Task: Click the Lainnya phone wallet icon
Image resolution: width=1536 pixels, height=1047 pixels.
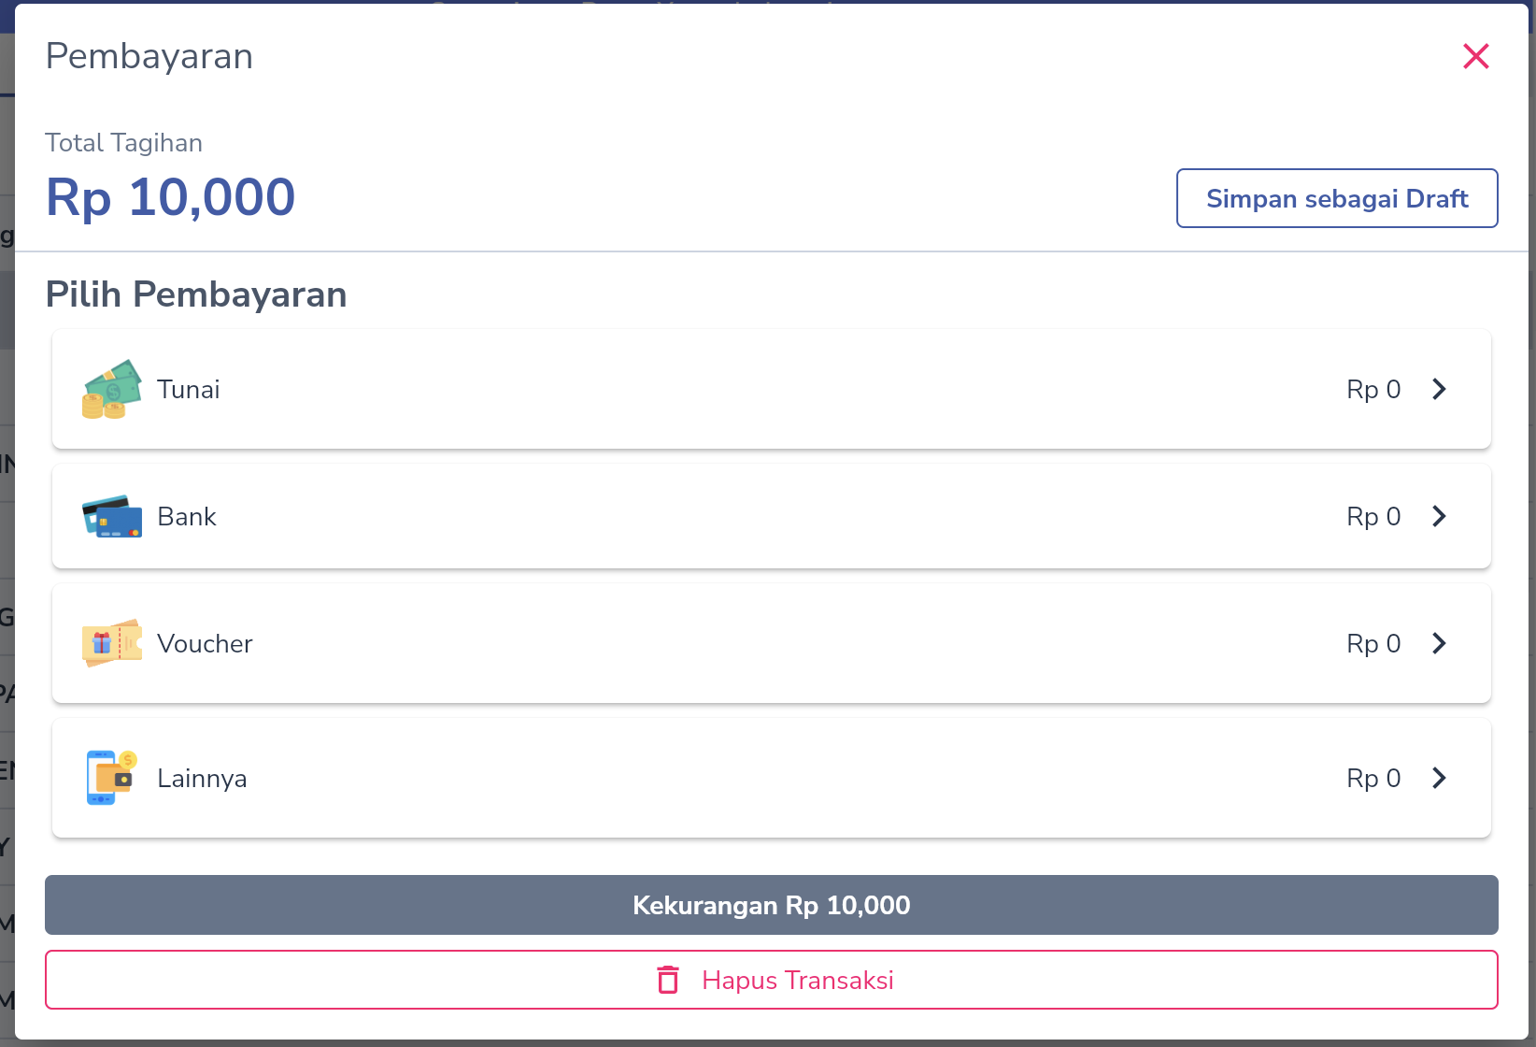Action: point(112,778)
